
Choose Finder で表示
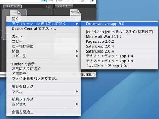point(44,64)
